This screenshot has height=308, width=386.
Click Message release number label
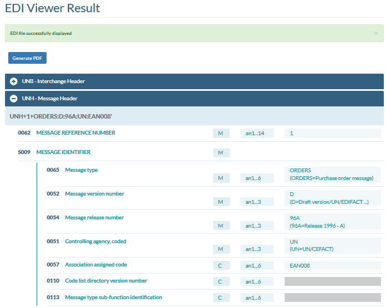(94, 218)
